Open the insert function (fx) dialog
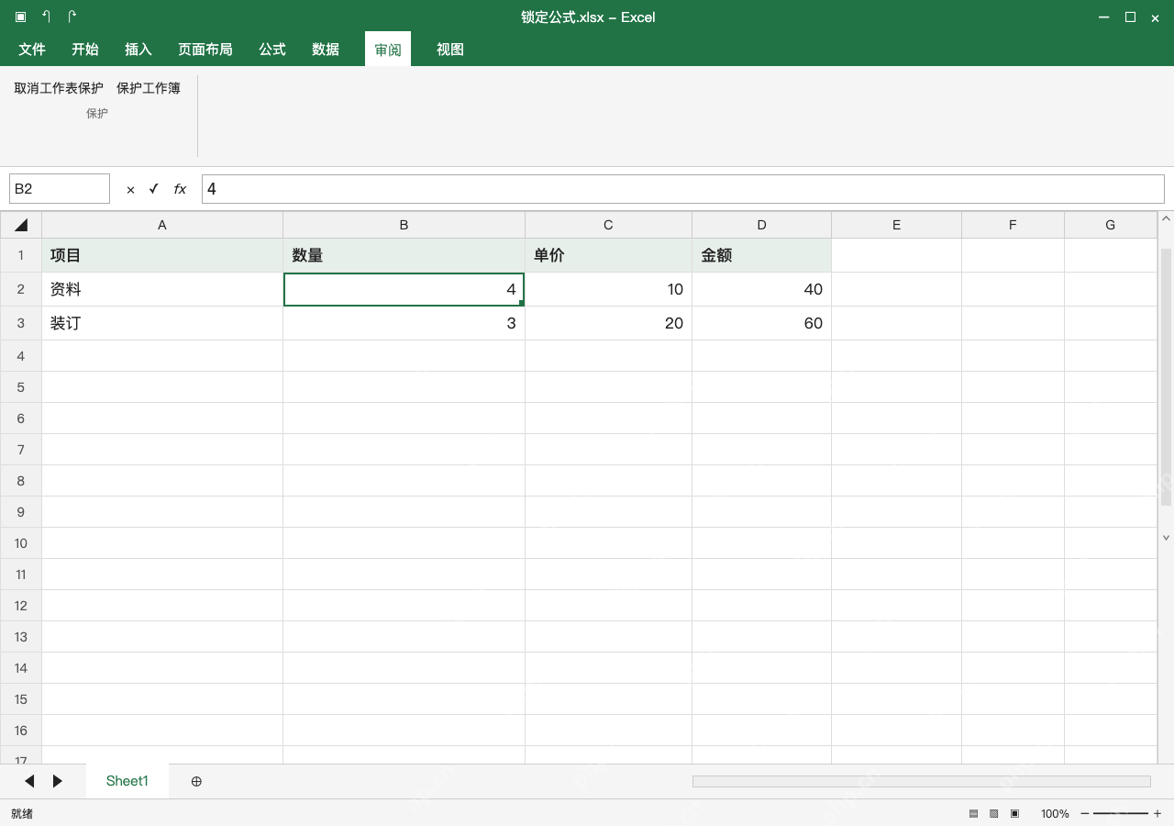Viewport: 1174px width, 826px height. tap(180, 189)
